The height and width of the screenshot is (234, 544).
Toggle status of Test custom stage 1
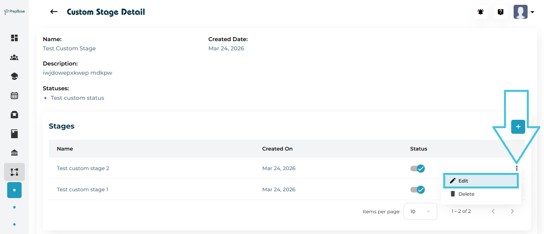(x=418, y=190)
